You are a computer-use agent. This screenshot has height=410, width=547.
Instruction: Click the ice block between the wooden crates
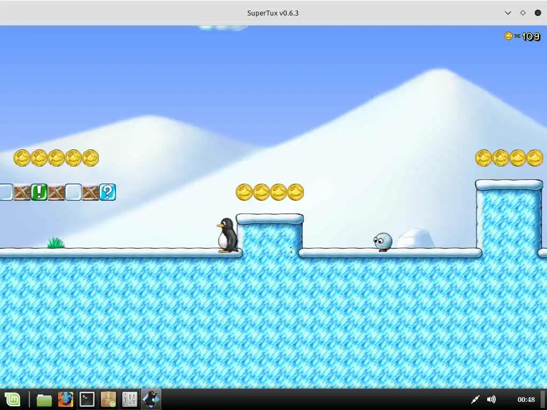pos(73,192)
